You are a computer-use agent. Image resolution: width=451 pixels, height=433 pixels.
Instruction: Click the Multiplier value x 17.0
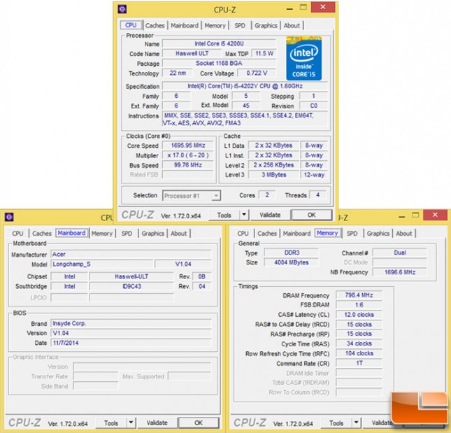pos(188,155)
